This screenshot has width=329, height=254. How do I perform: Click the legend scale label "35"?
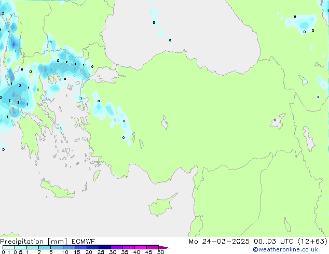point(125,252)
